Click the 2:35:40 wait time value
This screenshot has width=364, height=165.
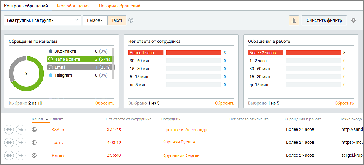click(x=114, y=155)
